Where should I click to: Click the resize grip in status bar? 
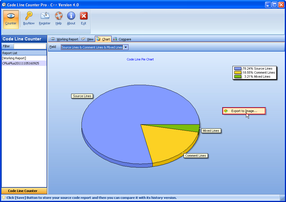283,198
